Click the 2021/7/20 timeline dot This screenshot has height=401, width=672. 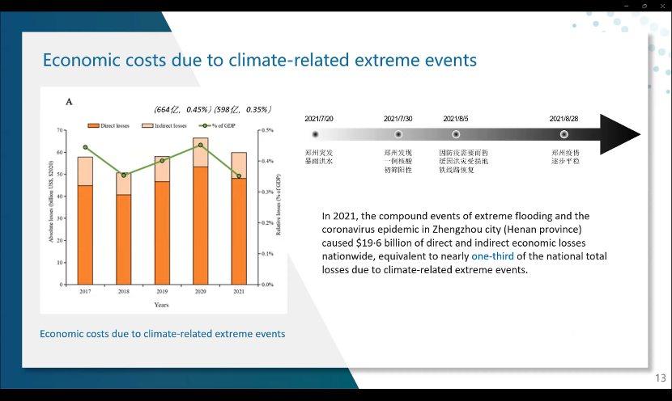pos(315,134)
